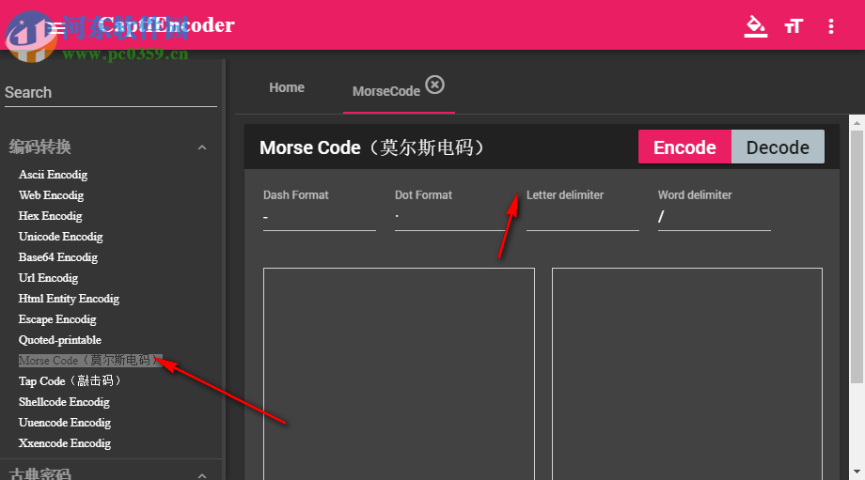865x480 pixels.
Task: Edit the Dot Format field
Action: click(x=450, y=217)
